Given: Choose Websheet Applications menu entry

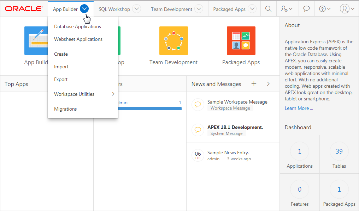Looking at the screenshot, I should click(78, 39).
